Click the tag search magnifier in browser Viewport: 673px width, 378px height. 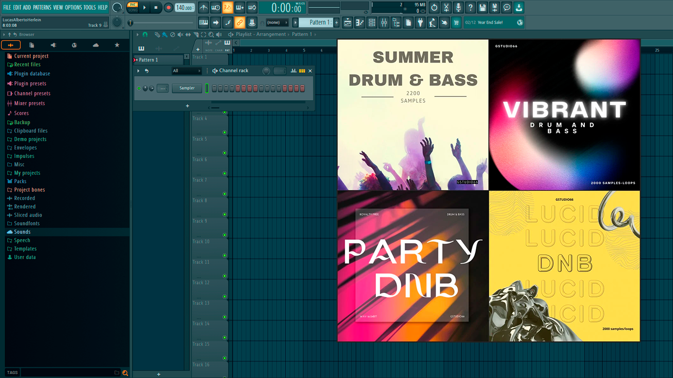[125, 373]
